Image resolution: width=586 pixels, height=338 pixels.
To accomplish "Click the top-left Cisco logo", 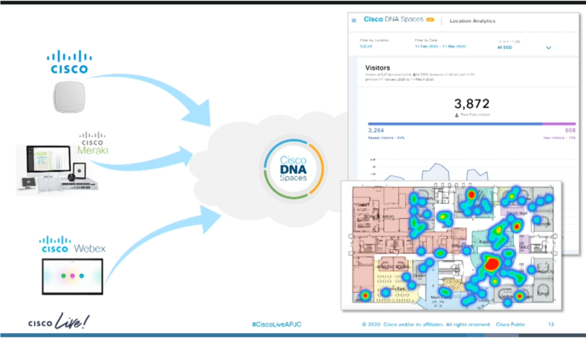I will (x=69, y=62).
